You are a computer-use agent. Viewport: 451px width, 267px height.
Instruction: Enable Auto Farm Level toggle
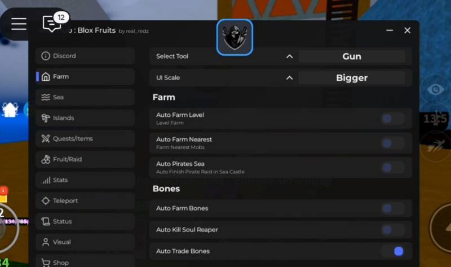pyautogui.click(x=392, y=119)
